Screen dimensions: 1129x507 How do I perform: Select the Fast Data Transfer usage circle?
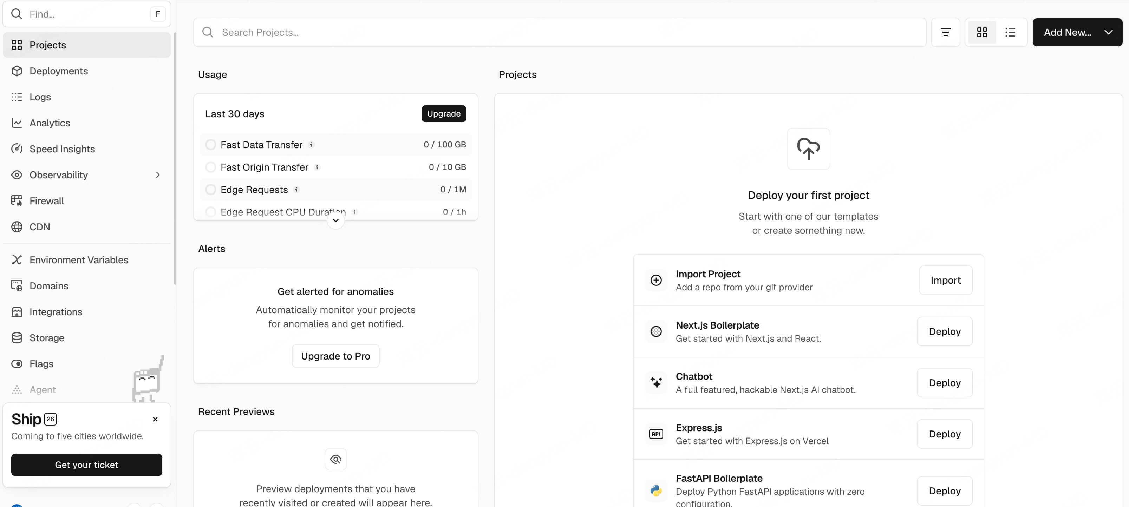(x=211, y=145)
